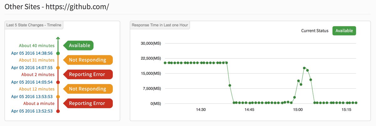
Task: Click the green timeline dot at 14:38:56
Action: [x=58, y=53]
